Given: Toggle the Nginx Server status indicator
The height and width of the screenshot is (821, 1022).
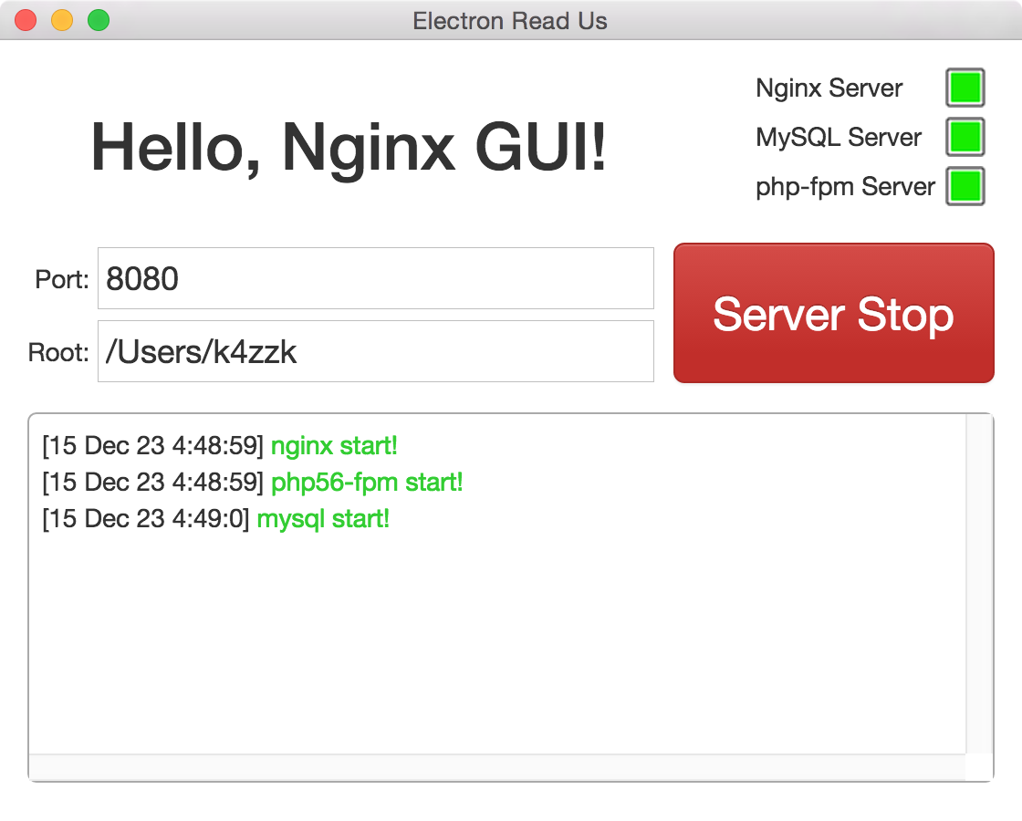Looking at the screenshot, I should (965, 88).
